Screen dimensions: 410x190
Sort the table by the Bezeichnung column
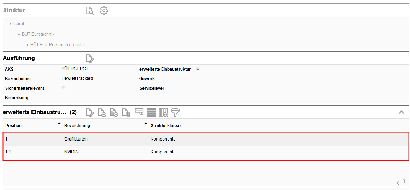point(77,125)
